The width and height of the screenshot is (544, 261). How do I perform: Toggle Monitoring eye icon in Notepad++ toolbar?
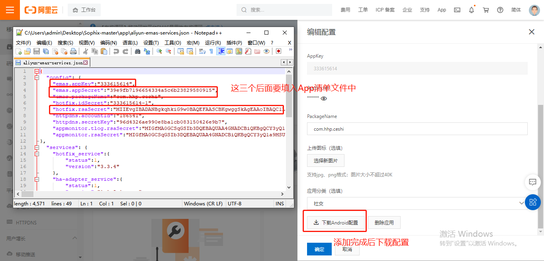pyautogui.click(x=266, y=51)
